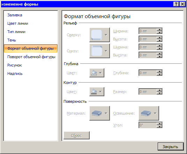187x154 pixels.
Task: Decrease the top bevel Высота value
Action: [x=159, y=40]
